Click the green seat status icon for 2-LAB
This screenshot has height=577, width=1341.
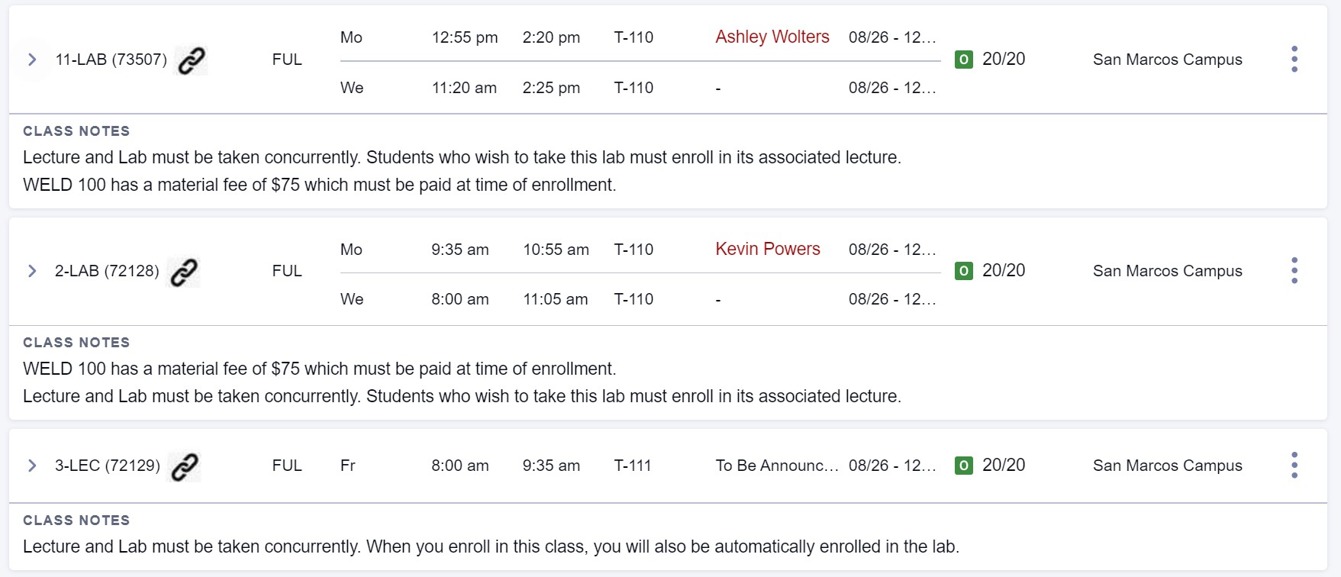click(x=964, y=271)
